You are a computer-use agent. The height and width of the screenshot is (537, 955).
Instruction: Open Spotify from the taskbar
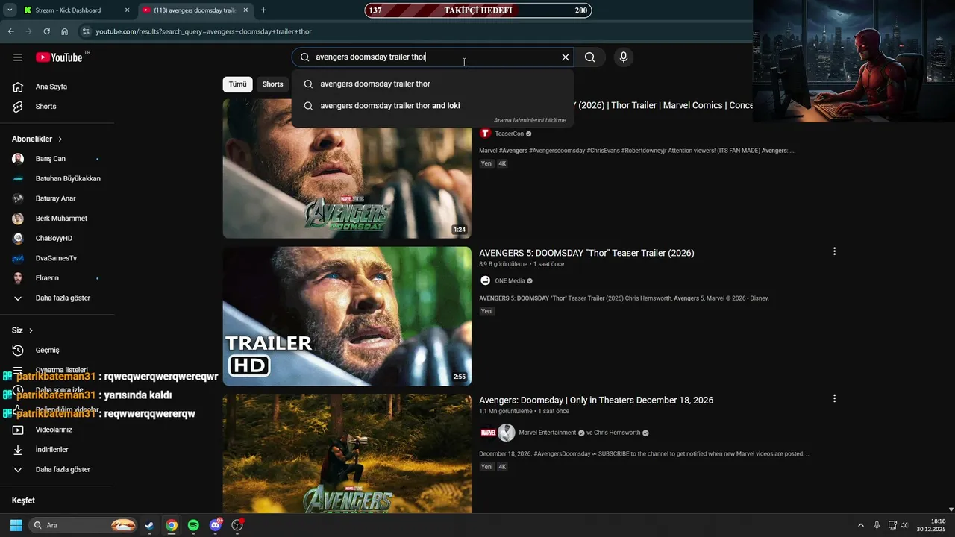(x=193, y=525)
